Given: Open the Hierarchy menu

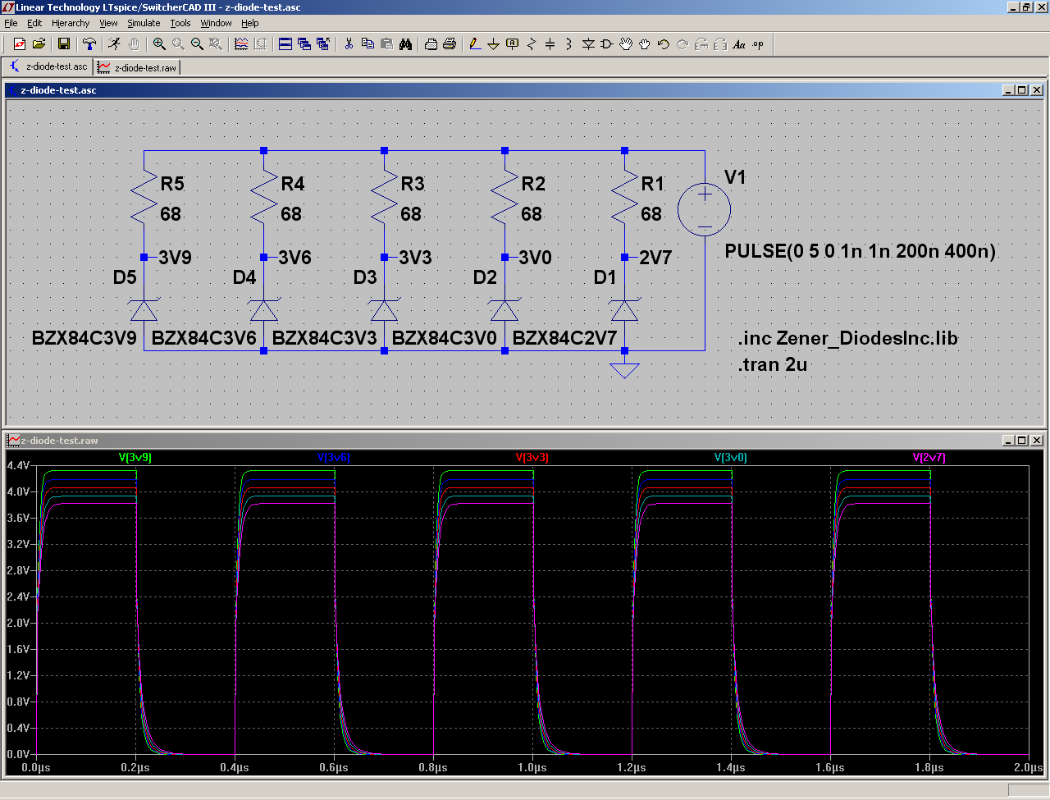Looking at the screenshot, I should pos(71,23).
